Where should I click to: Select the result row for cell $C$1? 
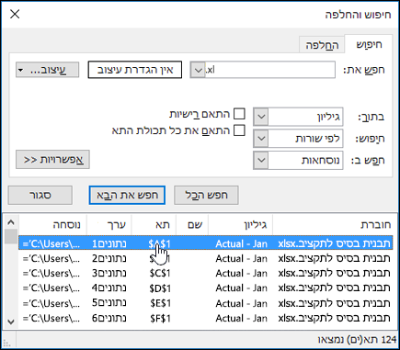206,274
